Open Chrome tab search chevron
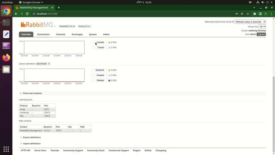 254,8
